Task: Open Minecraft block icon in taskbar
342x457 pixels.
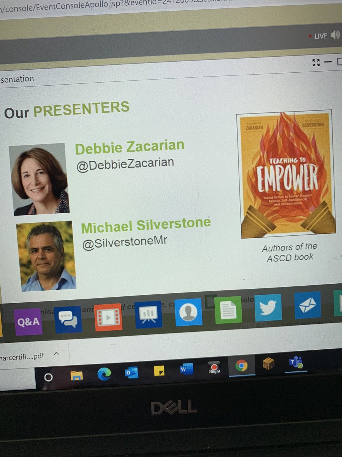Action: pos(268,364)
